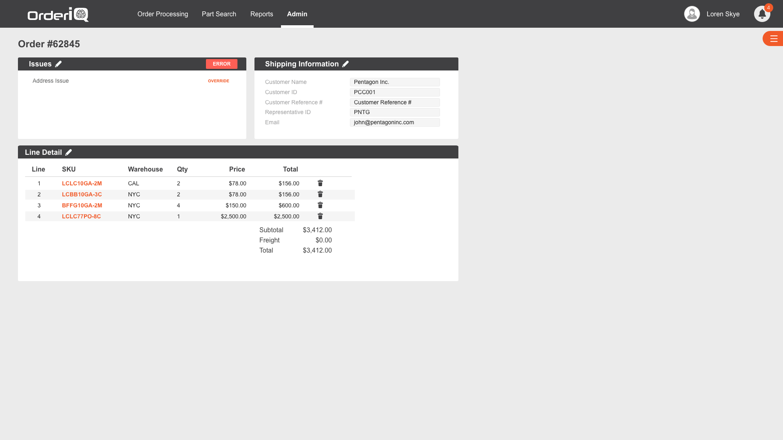Click the OrderIQ logo
Screen dimensions: 783x440
point(58,14)
